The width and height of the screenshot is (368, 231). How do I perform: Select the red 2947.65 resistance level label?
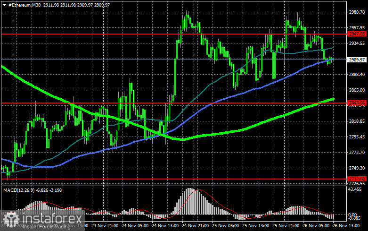(357, 34)
